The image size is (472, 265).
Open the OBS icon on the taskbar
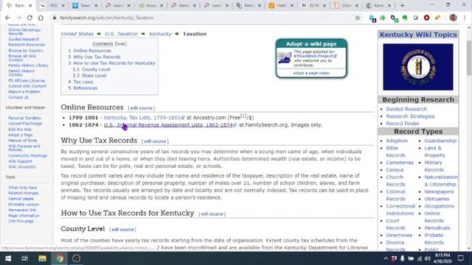point(76,258)
